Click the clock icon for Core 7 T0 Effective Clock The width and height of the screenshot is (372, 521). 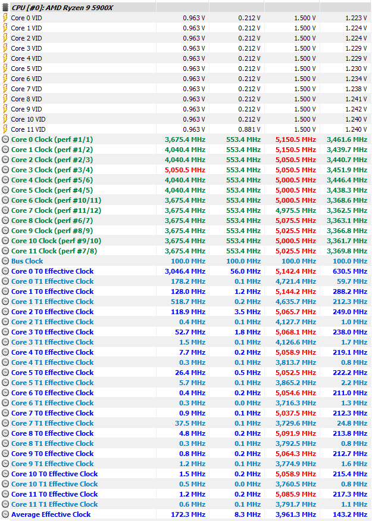click(5, 413)
